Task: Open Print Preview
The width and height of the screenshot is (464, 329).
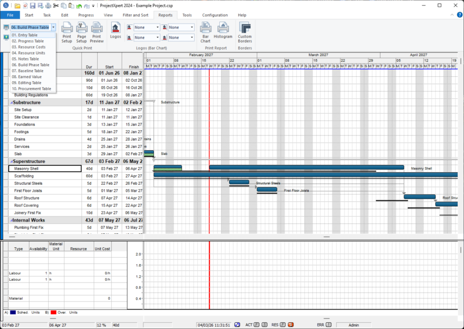Action: tap(97, 33)
